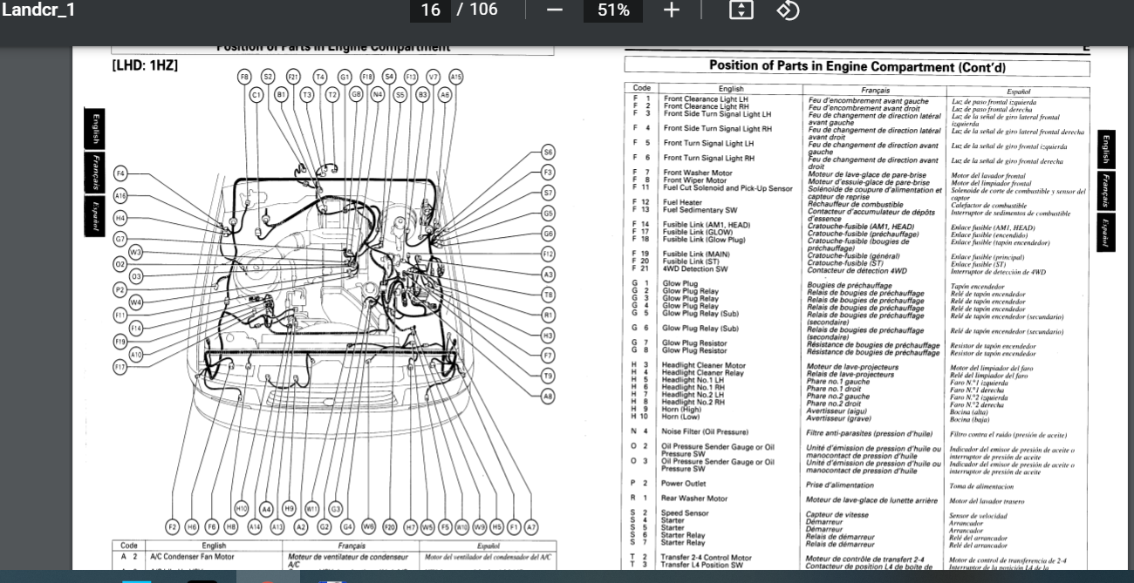Image resolution: width=1134 pixels, height=583 pixels.
Task: Click the French text Capteur de vitesse
Action: pyautogui.click(x=836, y=514)
